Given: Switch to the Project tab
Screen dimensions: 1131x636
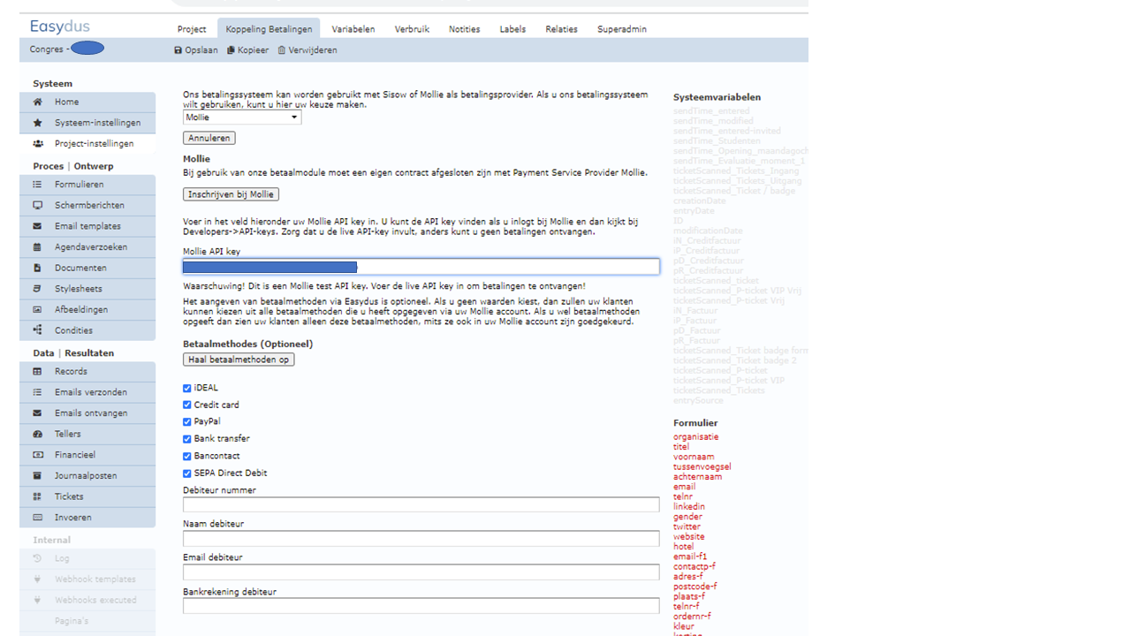Looking at the screenshot, I should click(x=192, y=29).
